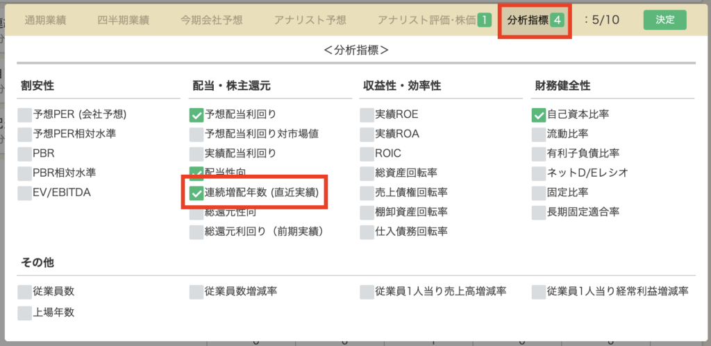This screenshot has height=346, width=711.
Task: Select the 今期会社予想 tab
Action: [211, 19]
